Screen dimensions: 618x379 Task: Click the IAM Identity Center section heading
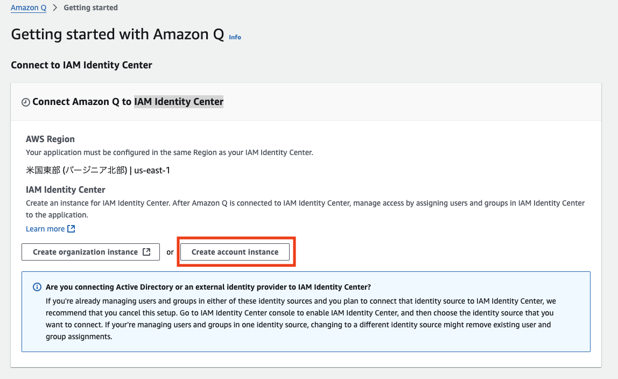coord(66,189)
